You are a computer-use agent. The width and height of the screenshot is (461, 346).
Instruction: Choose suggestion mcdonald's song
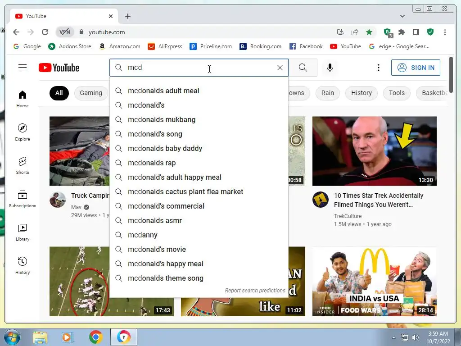click(199, 134)
